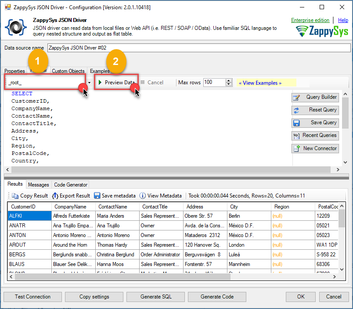
Task: Select the ANTON customer cell
Action: [x=29, y=235]
